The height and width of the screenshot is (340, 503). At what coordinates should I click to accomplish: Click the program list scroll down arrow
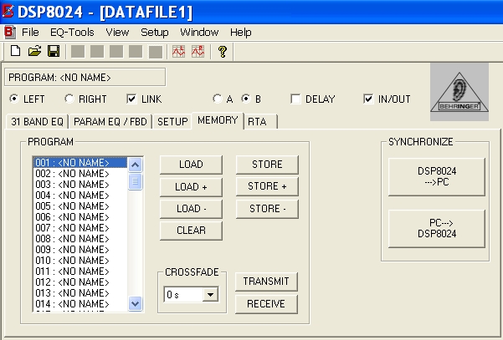pyautogui.click(x=135, y=303)
